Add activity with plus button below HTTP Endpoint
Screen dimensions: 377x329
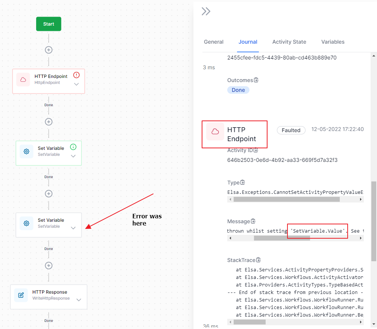point(49,122)
